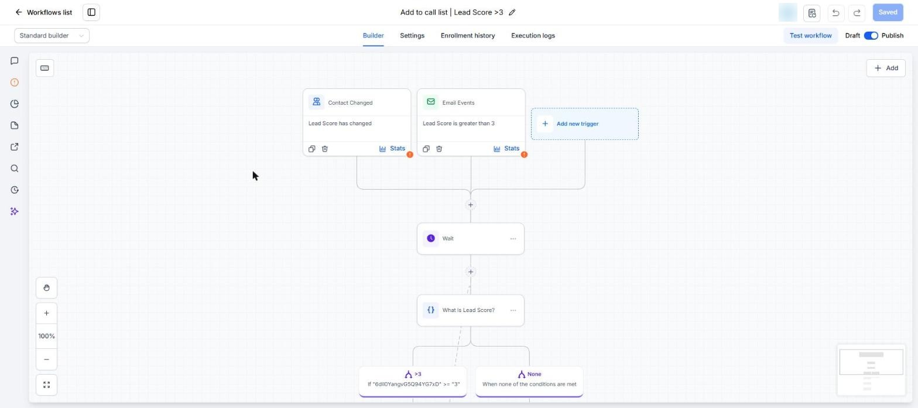
Task: Open the Wait action options menu
Action: click(x=513, y=239)
